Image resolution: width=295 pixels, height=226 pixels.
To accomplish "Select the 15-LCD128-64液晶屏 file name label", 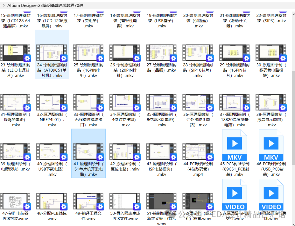I will coord(15,21).
